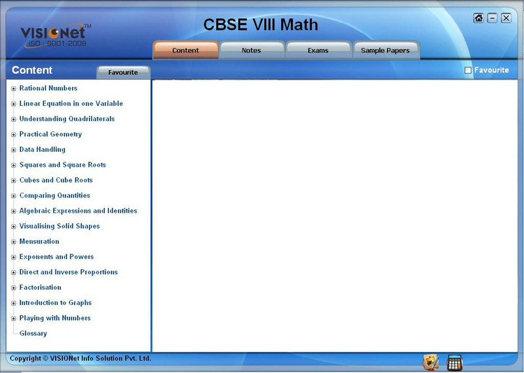
Task: Open the Glossary entry
Action: point(33,334)
